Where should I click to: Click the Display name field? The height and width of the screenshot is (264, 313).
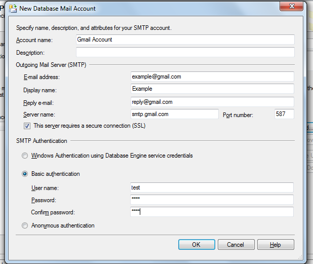[212, 89]
